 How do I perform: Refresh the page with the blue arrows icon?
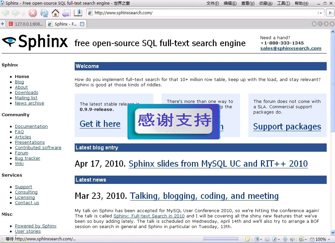coord(44,13)
